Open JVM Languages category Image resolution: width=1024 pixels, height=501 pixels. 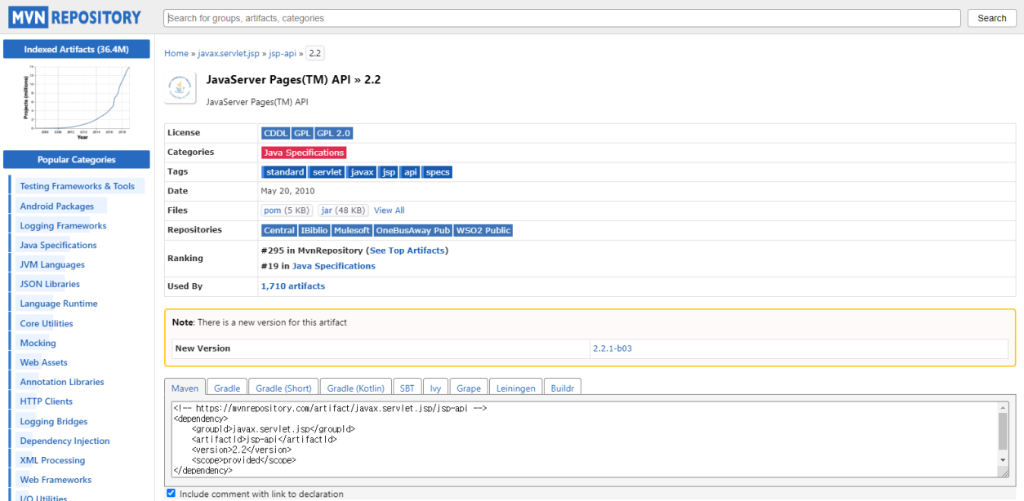click(52, 265)
